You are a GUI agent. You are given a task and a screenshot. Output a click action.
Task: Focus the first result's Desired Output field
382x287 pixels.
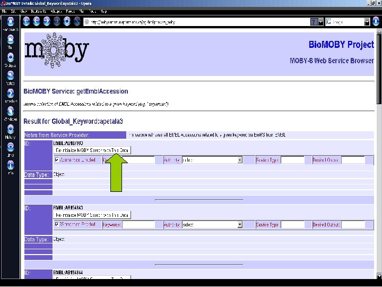(353, 160)
